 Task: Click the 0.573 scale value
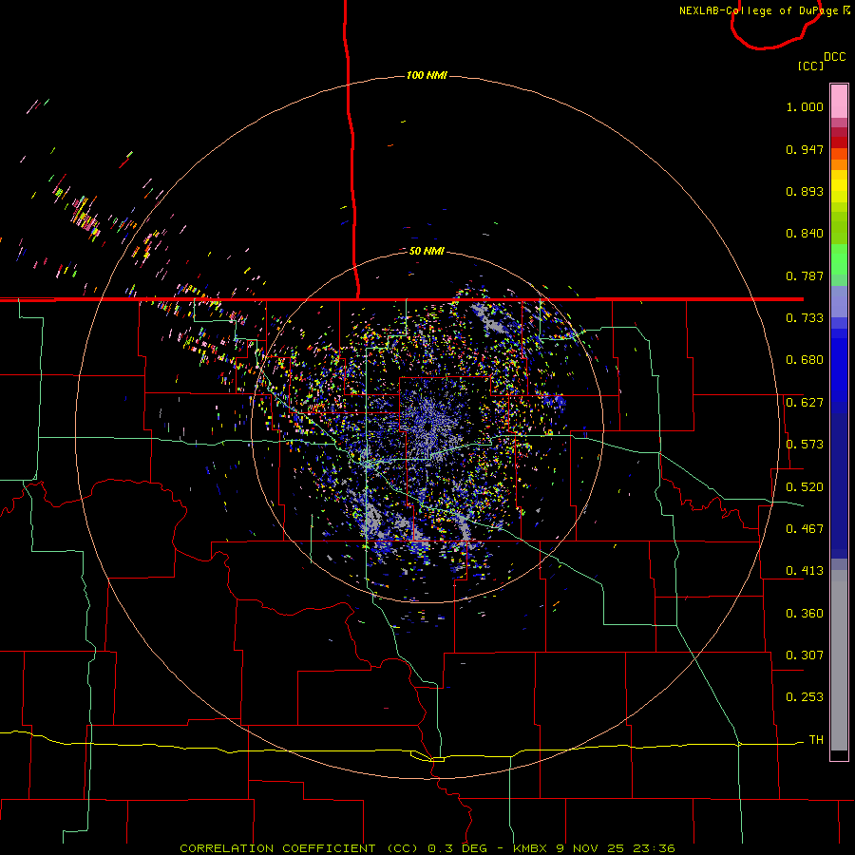click(x=805, y=445)
